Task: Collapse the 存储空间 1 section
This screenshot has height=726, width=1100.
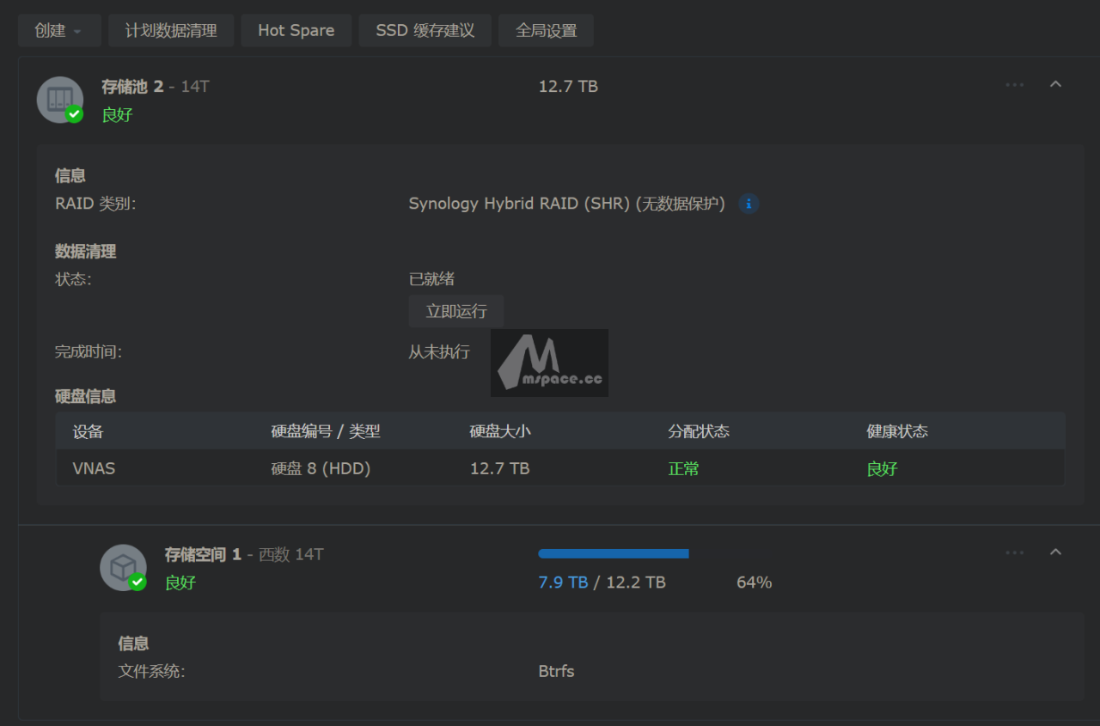Action: [1056, 552]
